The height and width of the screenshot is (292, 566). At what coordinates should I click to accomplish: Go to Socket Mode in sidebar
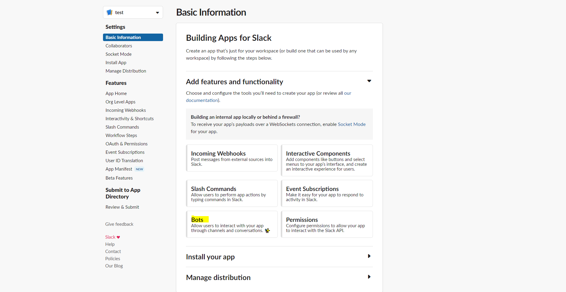tap(118, 54)
